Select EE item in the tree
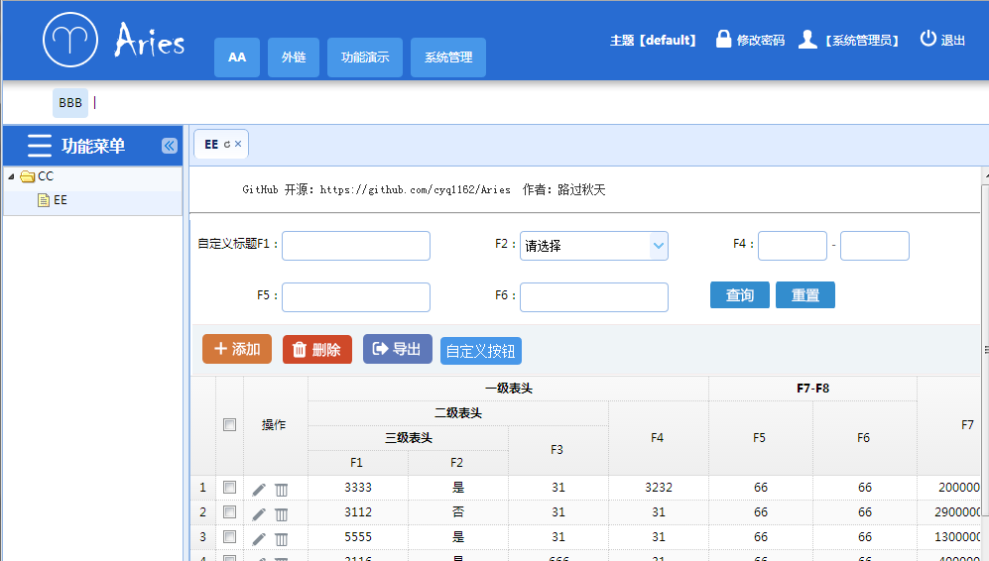This screenshot has height=561, width=989. click(60, 200)
